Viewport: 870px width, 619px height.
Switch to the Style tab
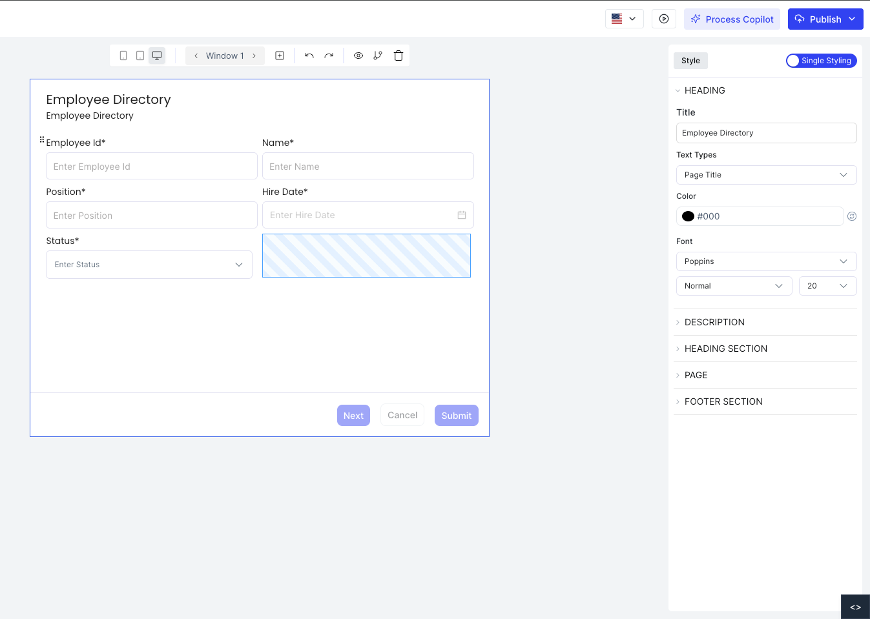690,60
